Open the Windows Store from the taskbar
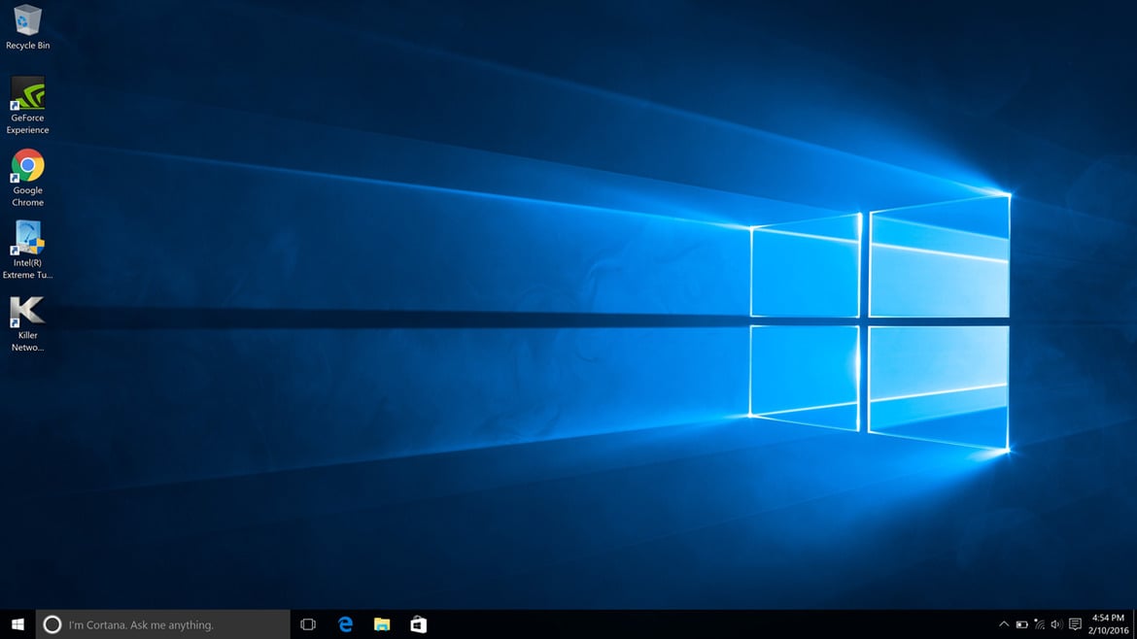 point(419,624)
